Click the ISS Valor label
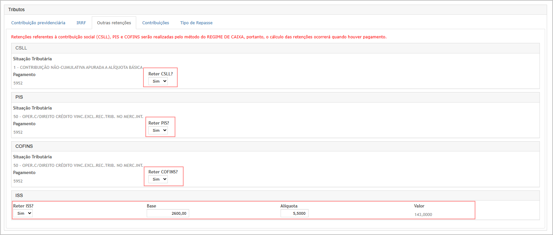The image size is (553, 235). [419, 206]
